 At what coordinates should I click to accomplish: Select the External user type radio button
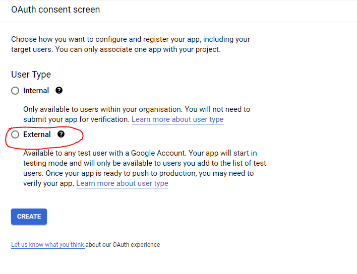tap(15, 134)
